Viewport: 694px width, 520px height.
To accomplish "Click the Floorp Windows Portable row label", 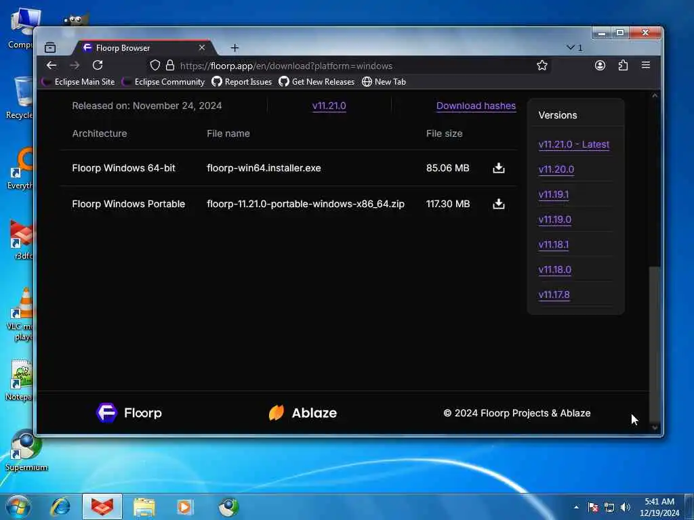I will pyautogui.click(x=129, y=204).
